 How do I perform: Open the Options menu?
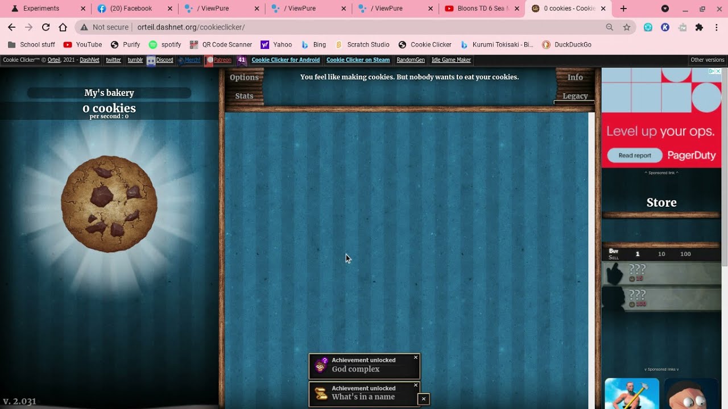(244, 77)
